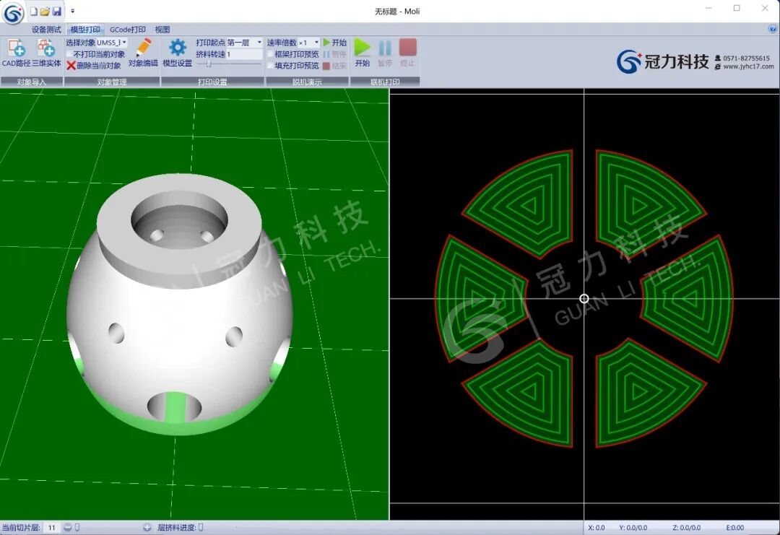Click the 脱机演示 group label

click(x=307, y=82)
